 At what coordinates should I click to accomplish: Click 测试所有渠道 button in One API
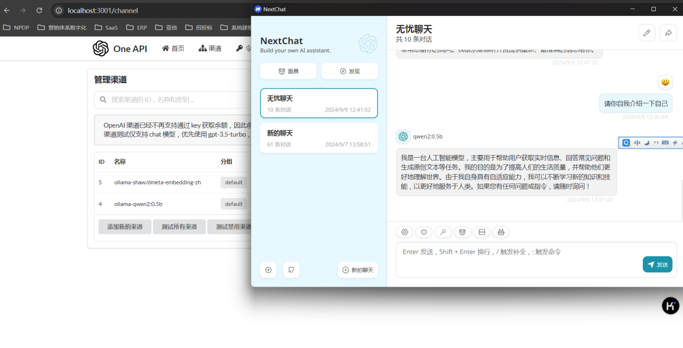pyautogui.click(x=179, y=227)
